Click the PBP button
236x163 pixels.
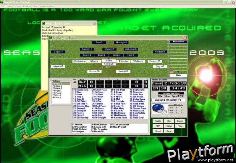click(158, 126)
